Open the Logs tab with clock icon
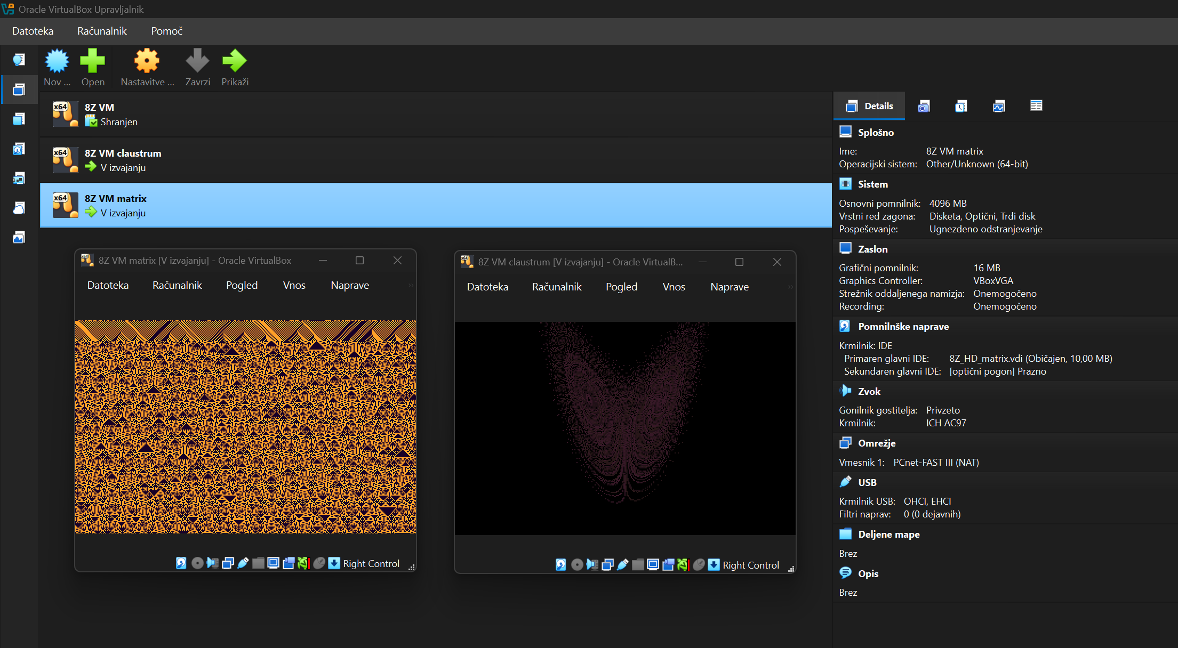The height and width of the screenshot is (648, 1178). pos(961,106)
